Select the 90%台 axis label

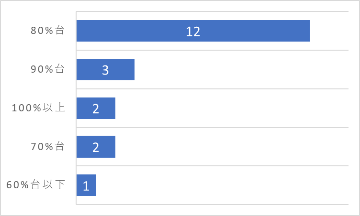(47, 69)
